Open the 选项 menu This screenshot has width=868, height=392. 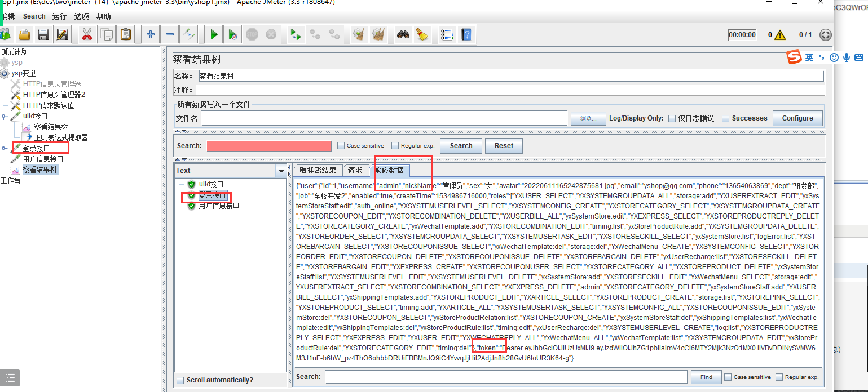coord(82,16)
